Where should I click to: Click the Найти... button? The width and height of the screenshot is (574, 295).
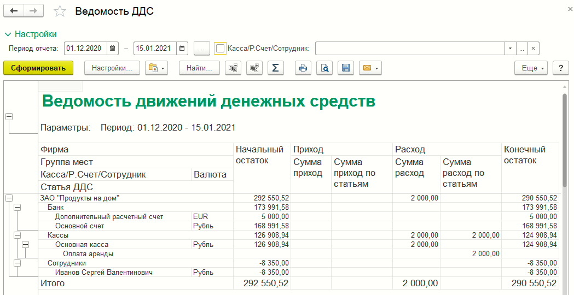pyautogui.click(x=199, y=68)
